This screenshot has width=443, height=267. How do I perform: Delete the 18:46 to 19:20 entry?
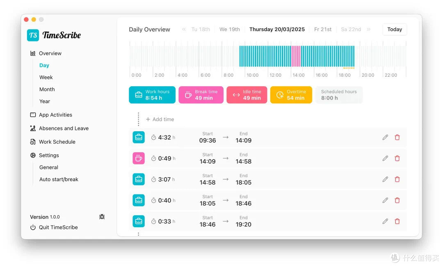click(397, 221)
